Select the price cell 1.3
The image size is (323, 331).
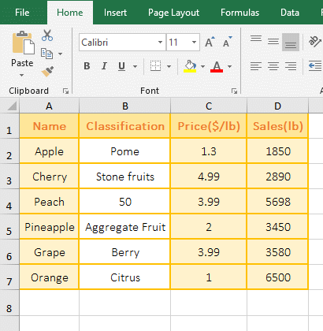(x=209, y=151)
